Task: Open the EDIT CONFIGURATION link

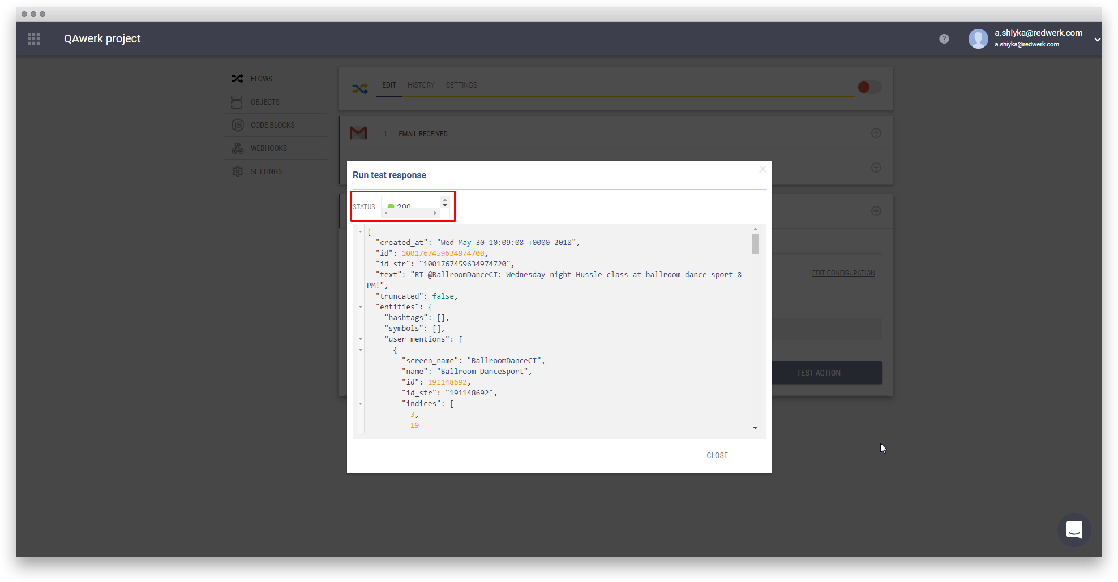Action: (843, 273)
